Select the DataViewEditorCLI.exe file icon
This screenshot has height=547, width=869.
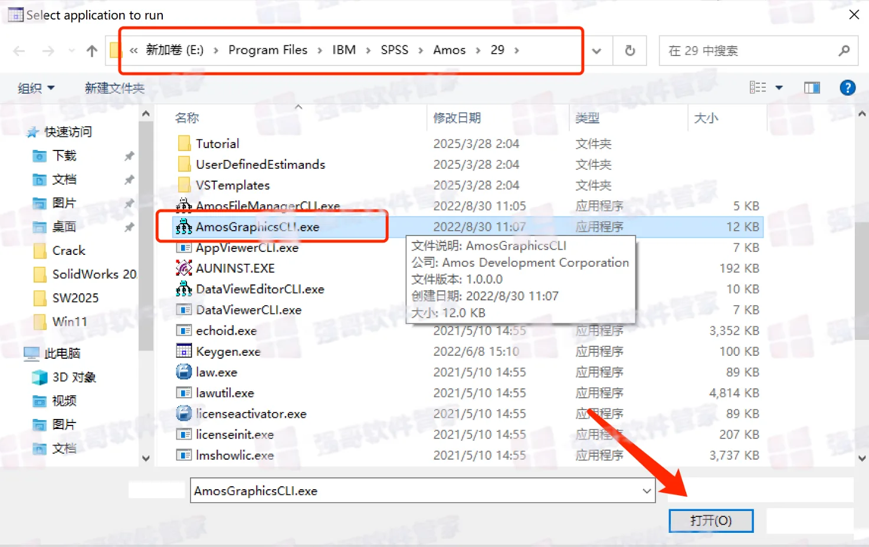pos(183,289)
